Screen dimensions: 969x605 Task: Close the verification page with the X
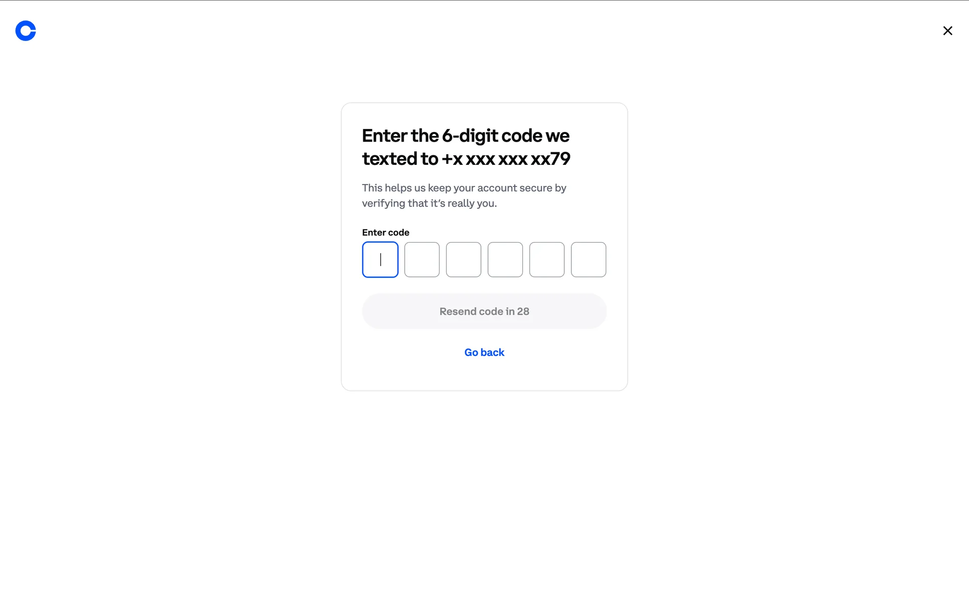947,31
